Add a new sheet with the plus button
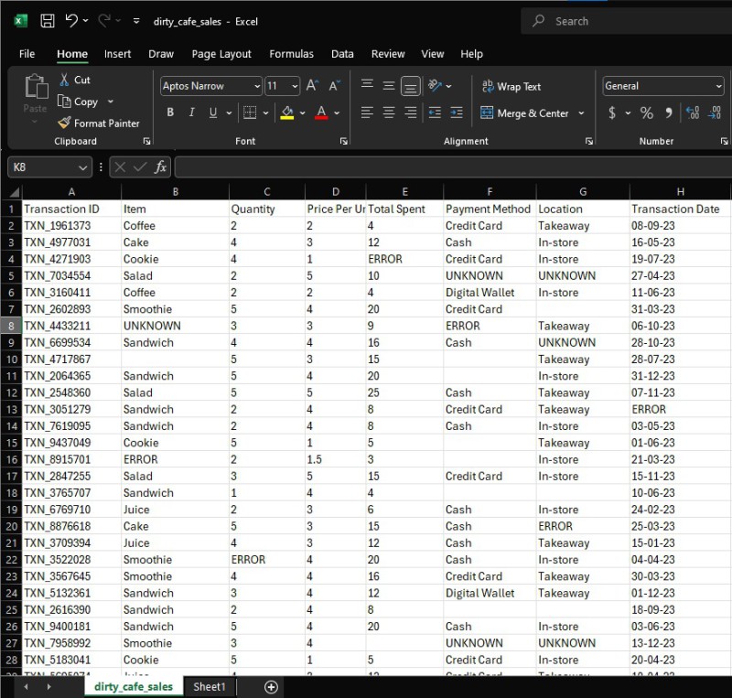The height and width of the screenshot is (698, 732). click(x=271, y=686)
